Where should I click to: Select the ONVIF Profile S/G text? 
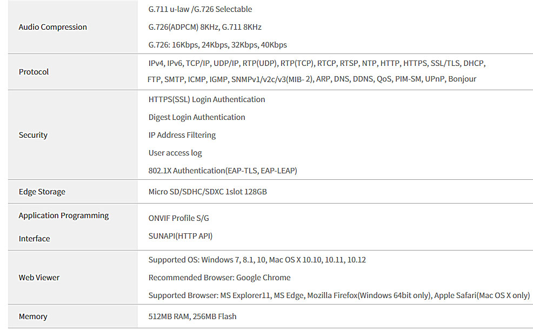179,218
